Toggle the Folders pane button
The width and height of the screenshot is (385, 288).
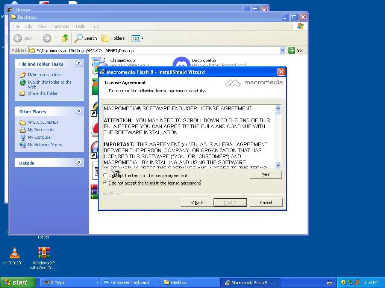(113, 38)
